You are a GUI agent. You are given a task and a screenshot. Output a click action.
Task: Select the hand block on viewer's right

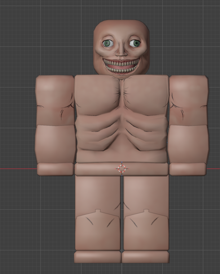(x=188, y=169)
